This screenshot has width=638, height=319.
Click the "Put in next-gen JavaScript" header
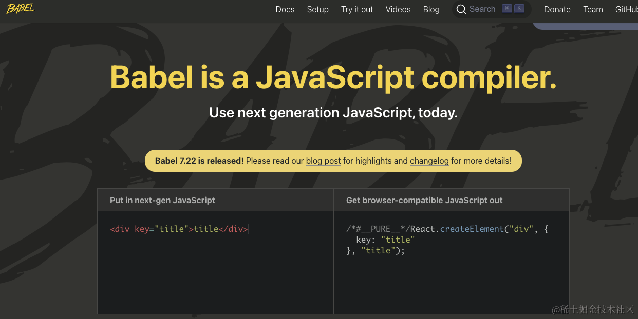[162, 200]
